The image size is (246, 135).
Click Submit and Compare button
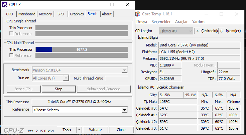coord(104,89)
